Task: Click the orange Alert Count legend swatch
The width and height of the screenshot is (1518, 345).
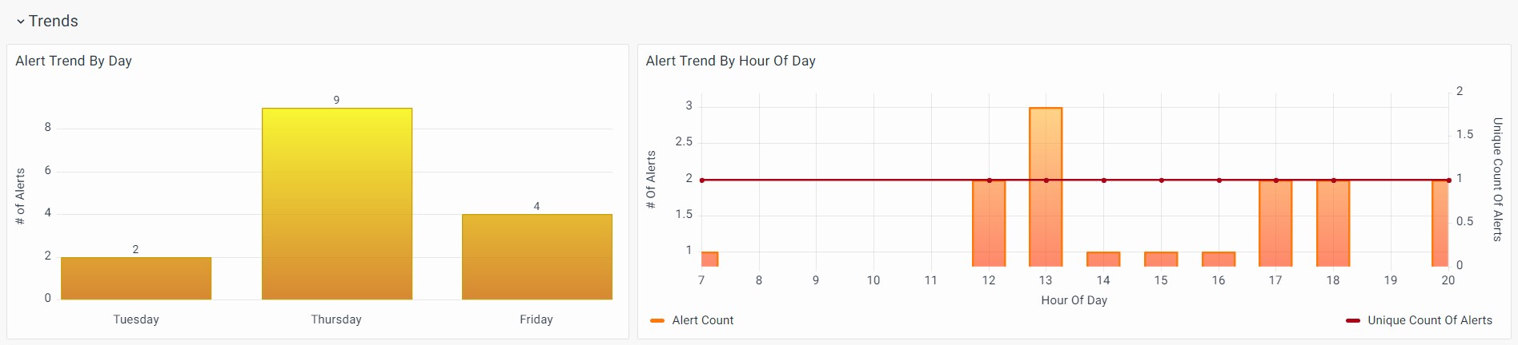Action: (x=657, y=320)
